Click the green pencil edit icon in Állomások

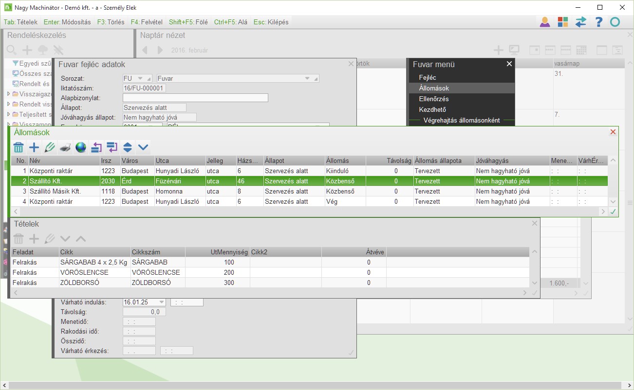click(50, 147)
